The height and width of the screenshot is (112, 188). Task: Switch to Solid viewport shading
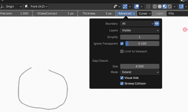point(160,6)
